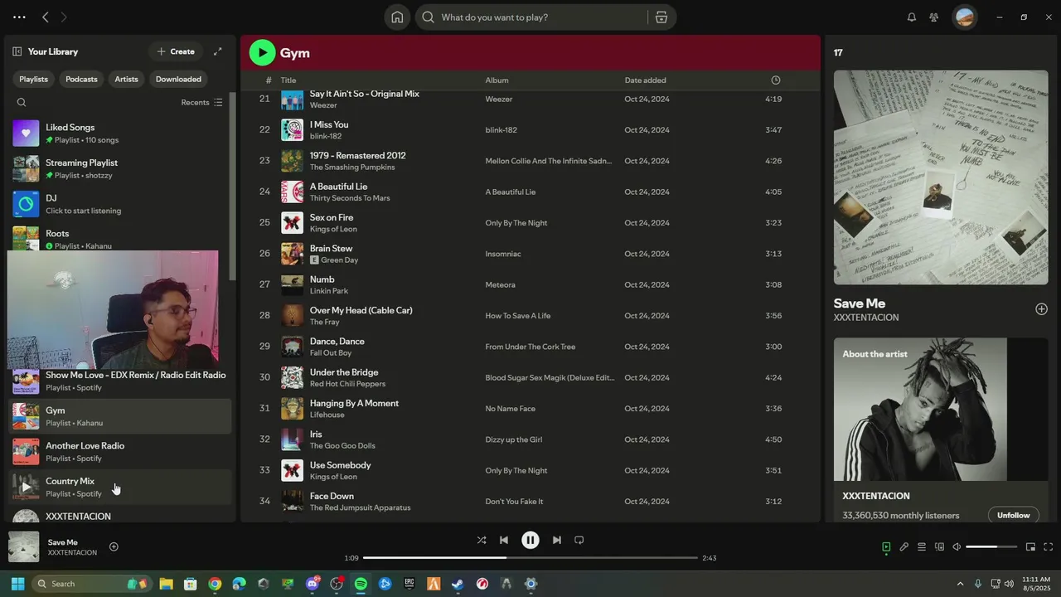Screen dimensions: 1061x597
Task: Open Liked Songs playlist
Action: pyautogui.click(x=120, y=133)
